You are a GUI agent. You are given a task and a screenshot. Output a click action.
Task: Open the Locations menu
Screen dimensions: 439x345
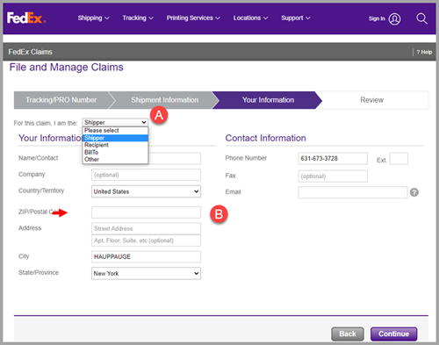click(250, 18)
